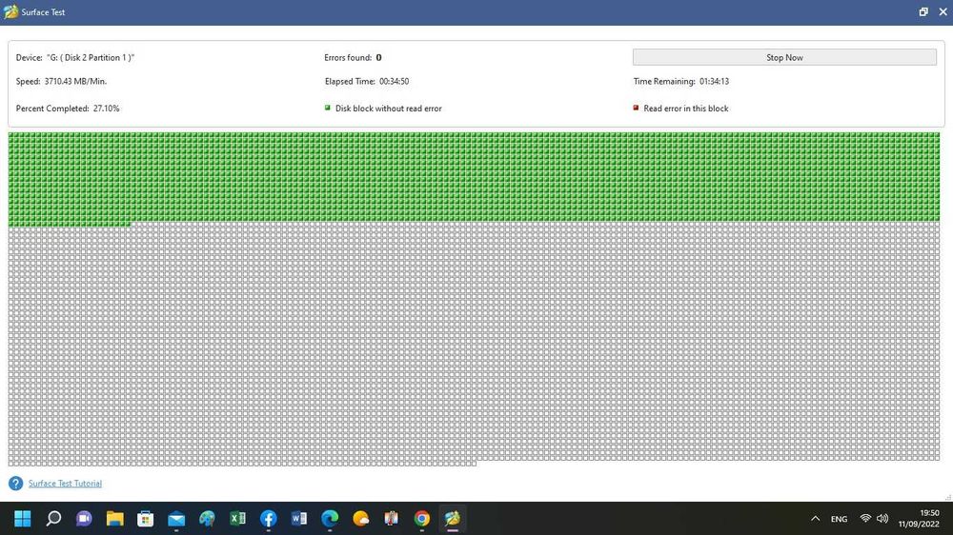Click the ENG language indicator

pos(839,519)
